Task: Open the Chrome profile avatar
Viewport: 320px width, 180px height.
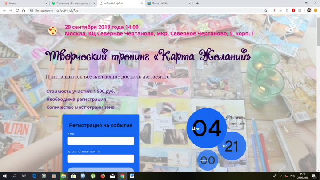Action: (309, 10)
